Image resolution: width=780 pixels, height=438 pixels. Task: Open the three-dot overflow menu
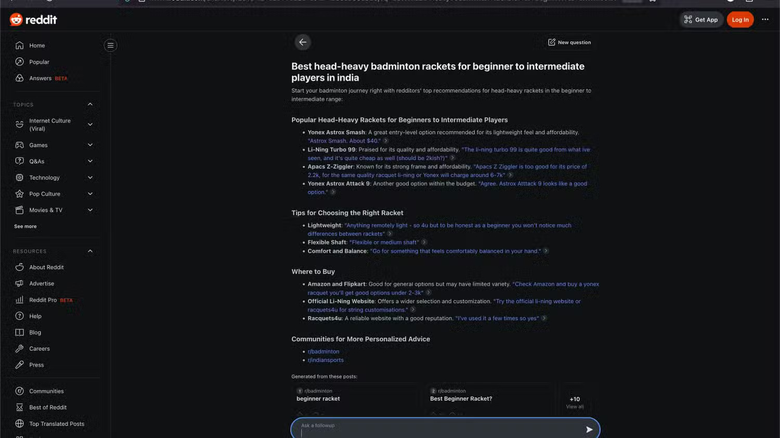click(765, 19)
